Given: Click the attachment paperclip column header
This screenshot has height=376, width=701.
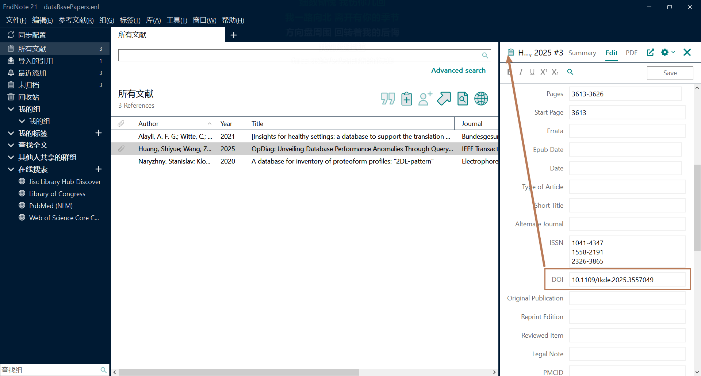Looking at the screenshot, I should tap(121, 123).
